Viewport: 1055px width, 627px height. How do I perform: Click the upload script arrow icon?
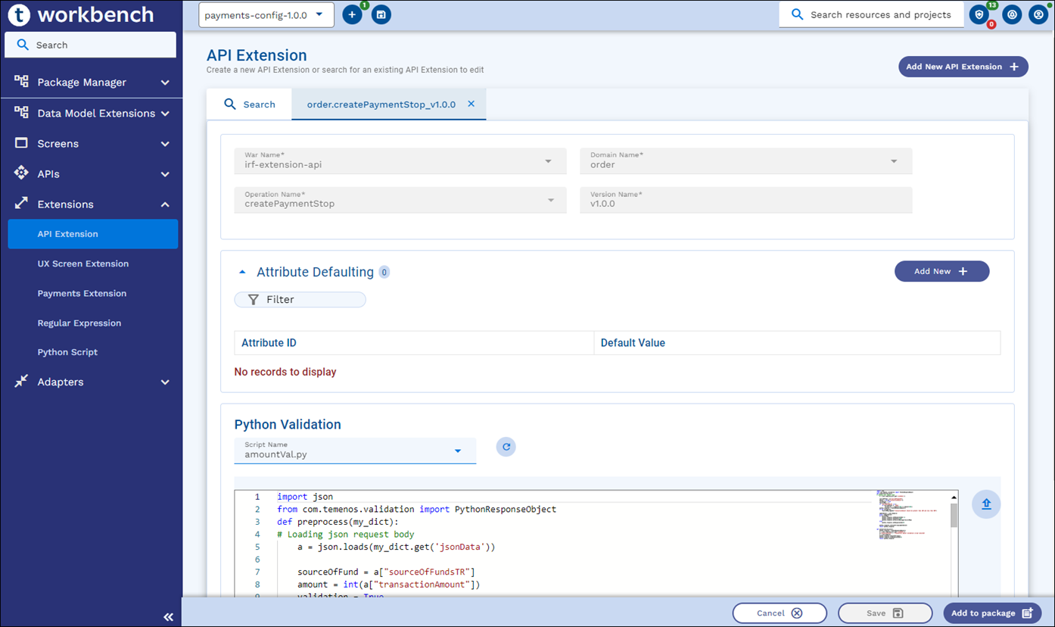(986, 504)
